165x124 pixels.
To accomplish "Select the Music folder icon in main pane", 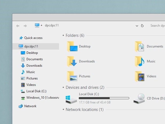I will 140,62.
